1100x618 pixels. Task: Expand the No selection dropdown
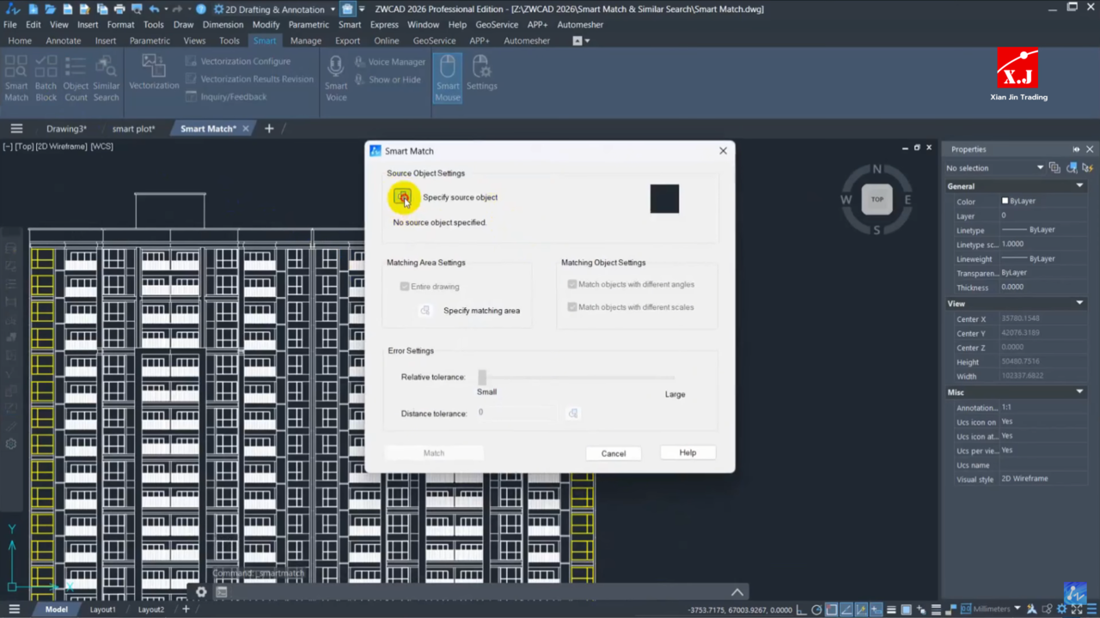pos(1040,168)
